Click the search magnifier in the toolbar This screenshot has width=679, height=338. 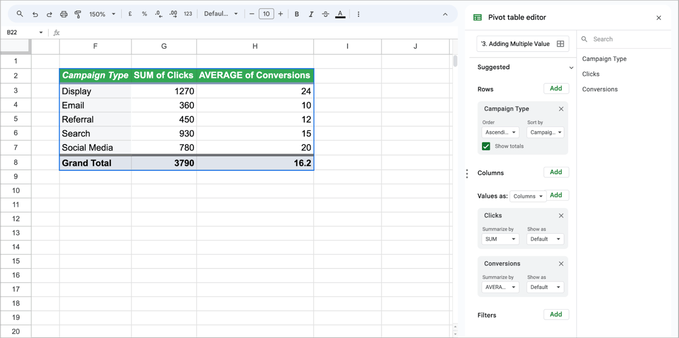pos(20,14)
